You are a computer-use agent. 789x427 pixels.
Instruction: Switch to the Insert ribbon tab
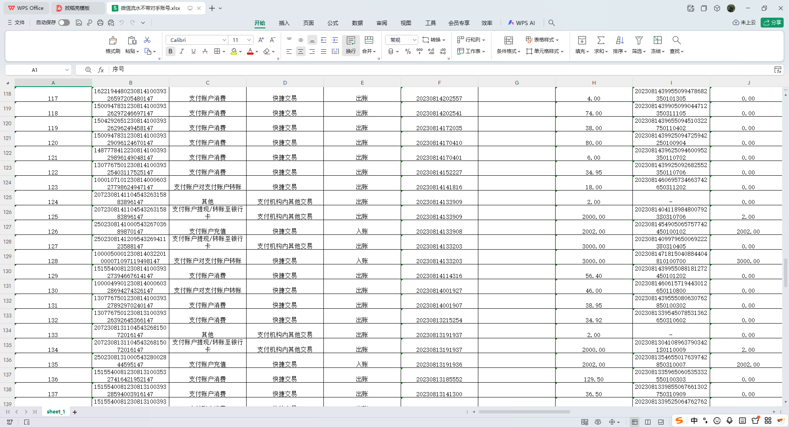(284, 23)
